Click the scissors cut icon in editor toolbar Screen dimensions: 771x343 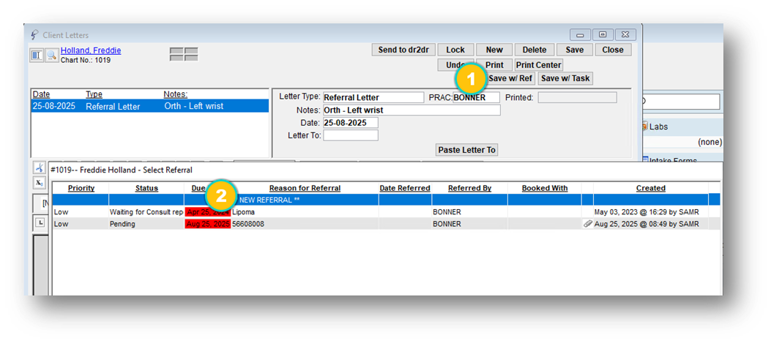click(40, 169)
